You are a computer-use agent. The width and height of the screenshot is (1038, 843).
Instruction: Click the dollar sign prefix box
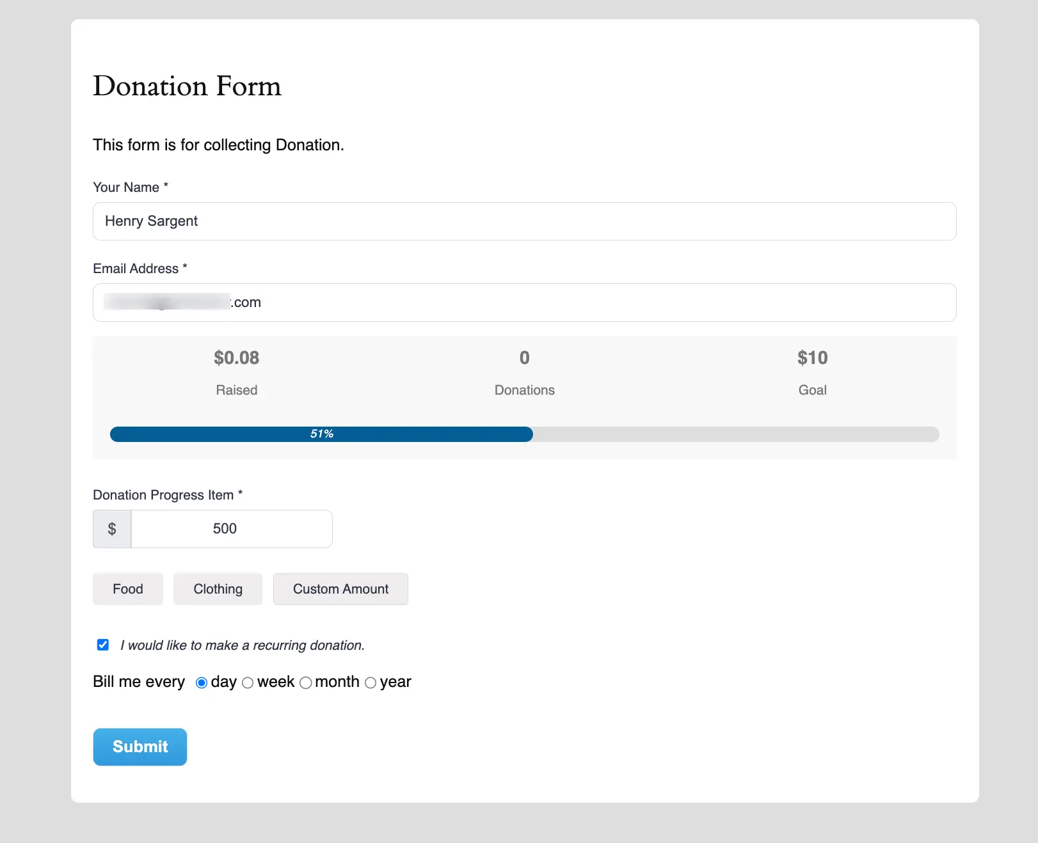click(111, 528)
